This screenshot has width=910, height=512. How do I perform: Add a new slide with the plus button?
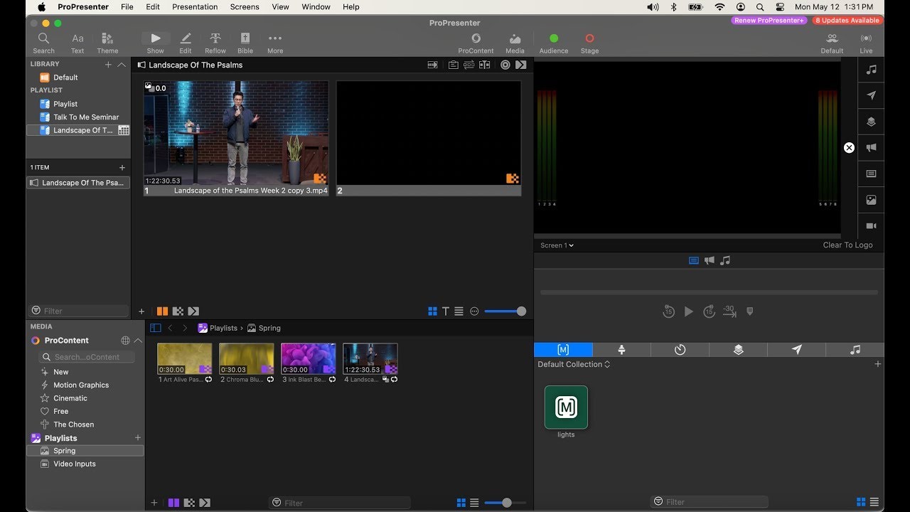pos(141,311)
